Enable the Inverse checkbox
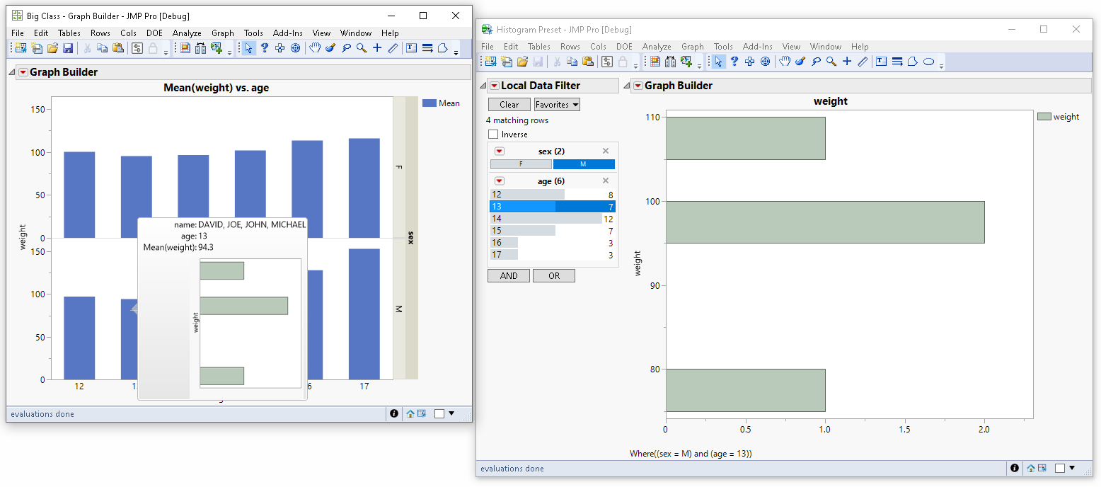 pos(493,134)
